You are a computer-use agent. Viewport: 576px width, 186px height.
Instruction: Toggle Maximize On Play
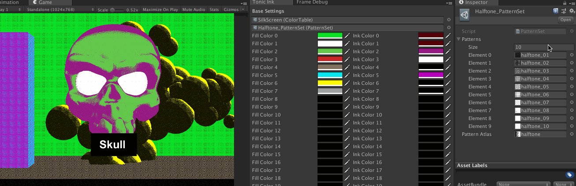click(x=160, y=9)
